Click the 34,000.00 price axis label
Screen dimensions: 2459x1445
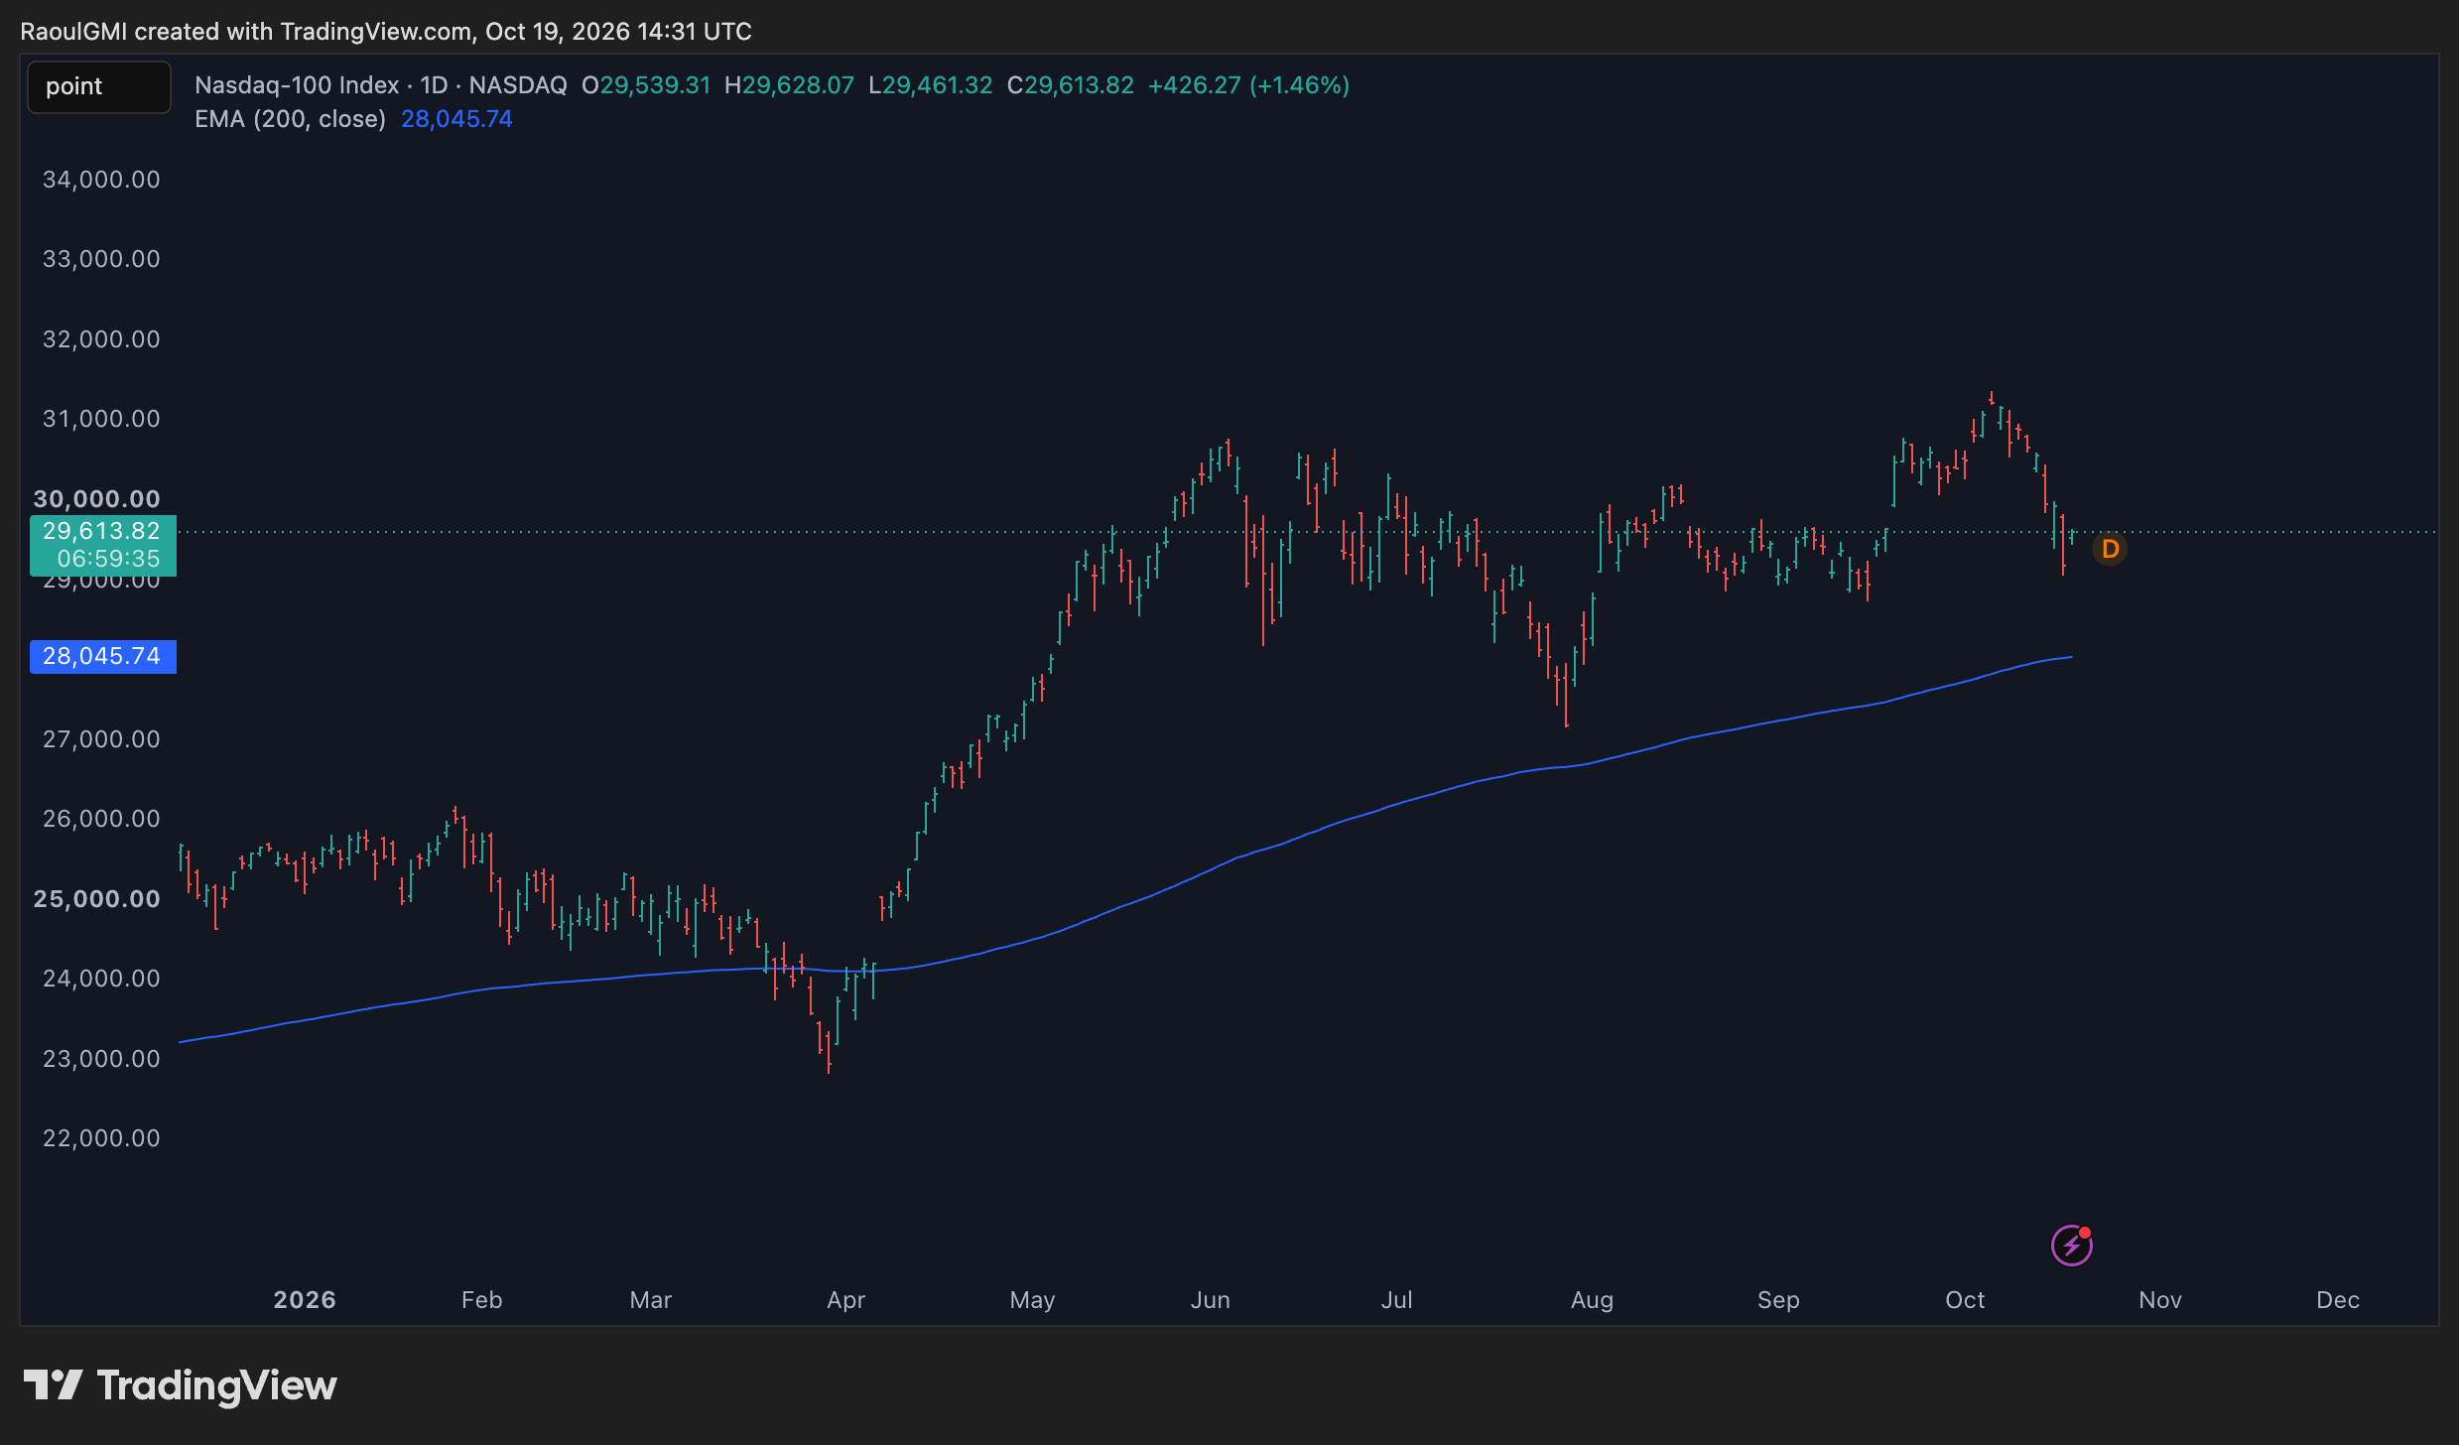pos(101,180)
